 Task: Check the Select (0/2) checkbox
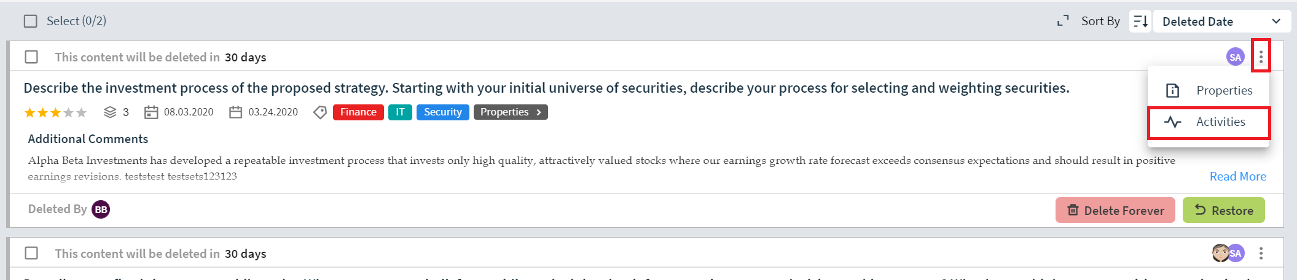click(31, 21)
